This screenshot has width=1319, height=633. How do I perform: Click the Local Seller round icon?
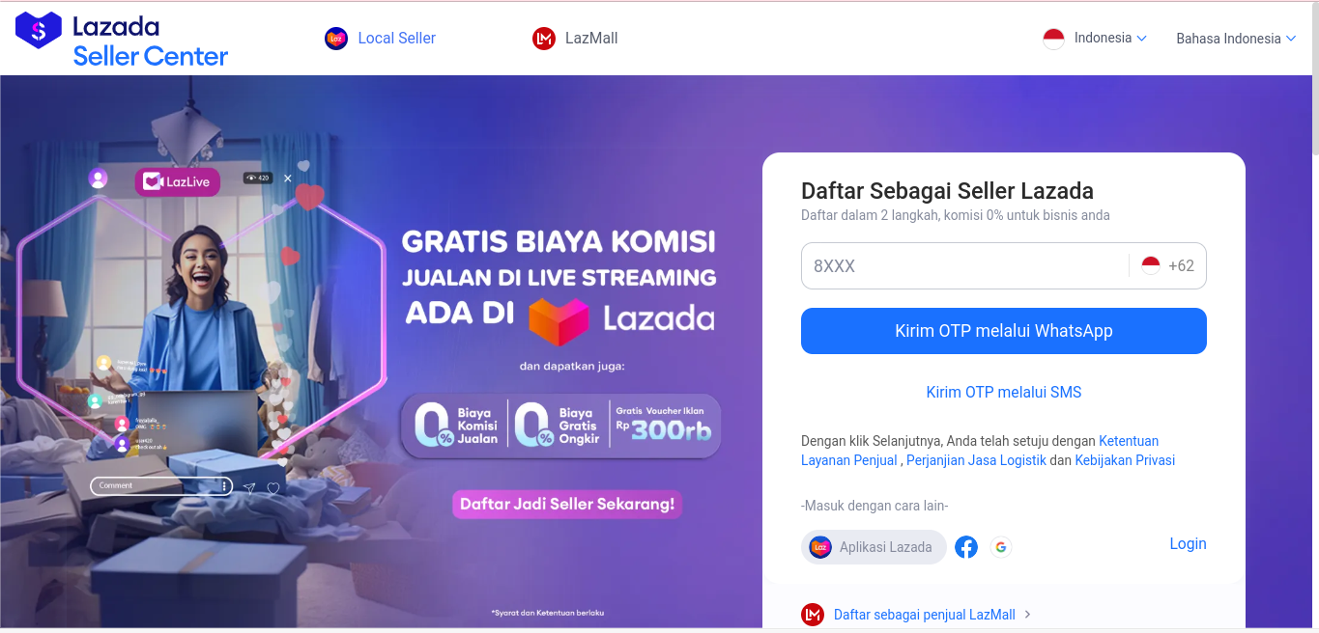tap(336, 39)
